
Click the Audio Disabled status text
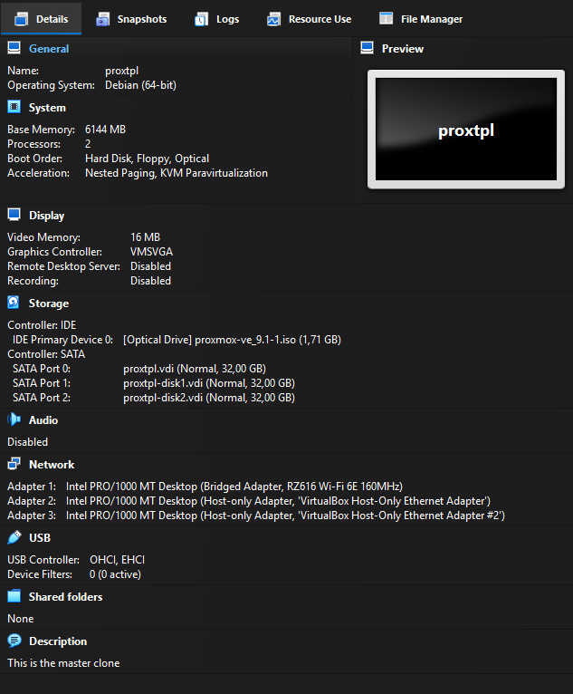pyautogui.click(x=27, y=442)
